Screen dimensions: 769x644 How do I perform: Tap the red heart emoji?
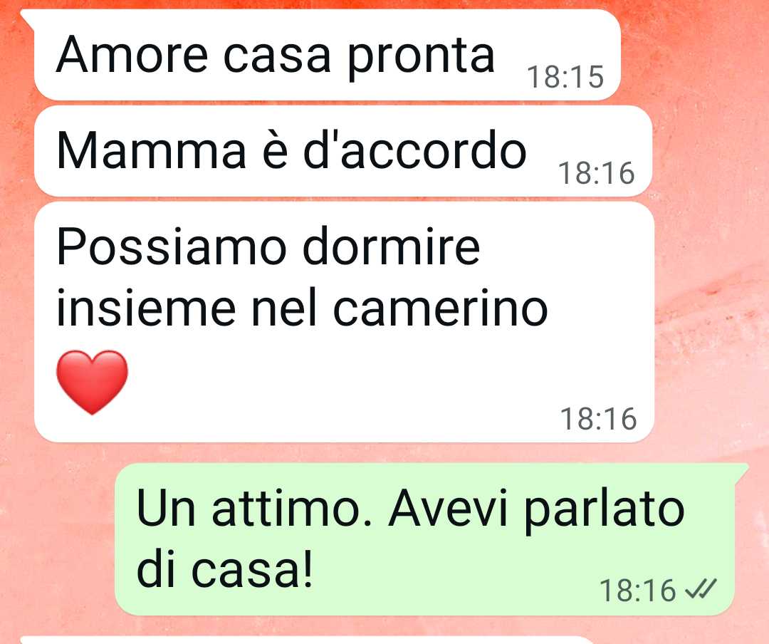92,382
